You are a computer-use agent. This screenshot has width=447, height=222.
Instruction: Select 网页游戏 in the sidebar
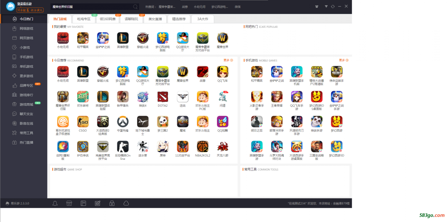click(x=24, y=38)
